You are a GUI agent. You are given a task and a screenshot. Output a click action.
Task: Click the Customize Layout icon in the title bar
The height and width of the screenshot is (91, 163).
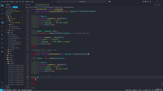pyautogui.click(x=143, y=2)
